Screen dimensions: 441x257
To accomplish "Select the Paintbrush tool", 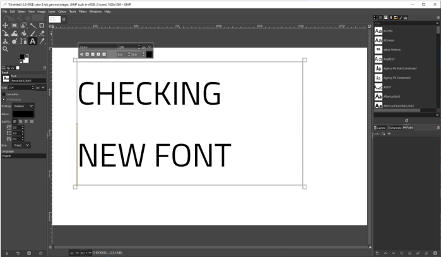I will tap(33, 33).
